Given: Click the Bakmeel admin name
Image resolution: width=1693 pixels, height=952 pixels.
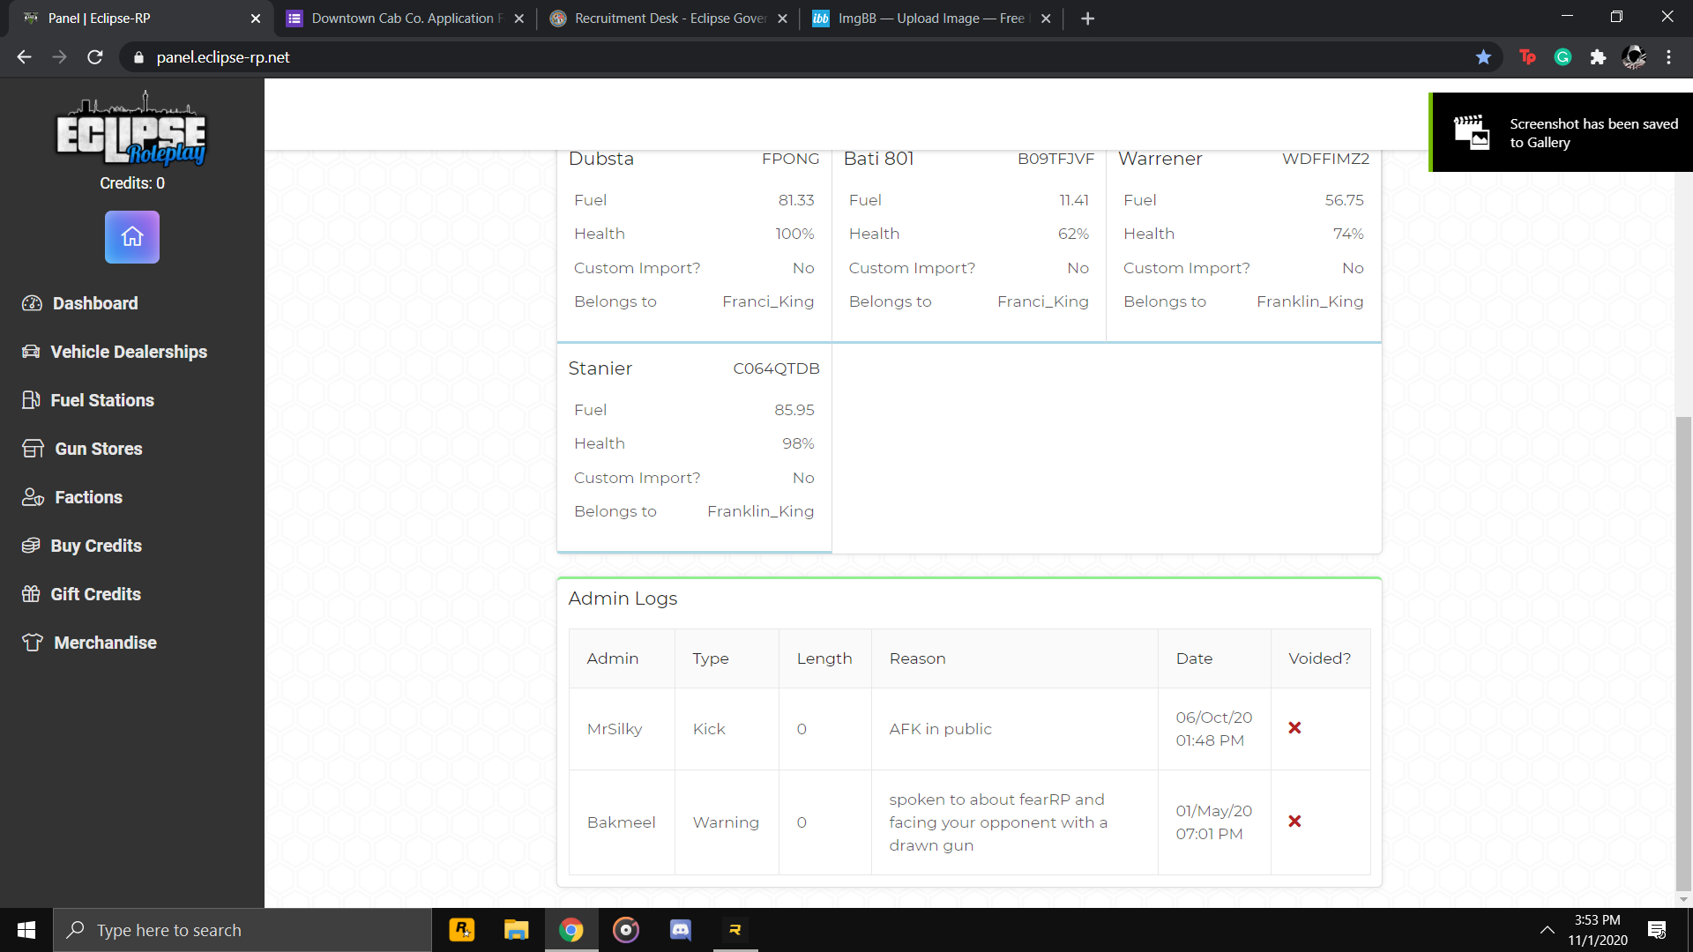Looking at the screenshot, I should 622,822.
